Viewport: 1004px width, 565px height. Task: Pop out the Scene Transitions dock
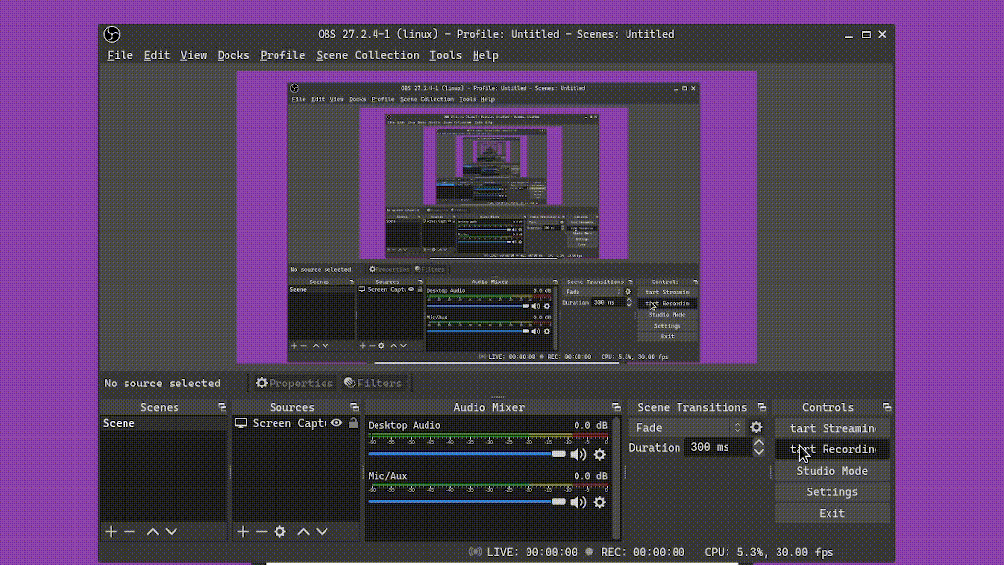(761, 407)
